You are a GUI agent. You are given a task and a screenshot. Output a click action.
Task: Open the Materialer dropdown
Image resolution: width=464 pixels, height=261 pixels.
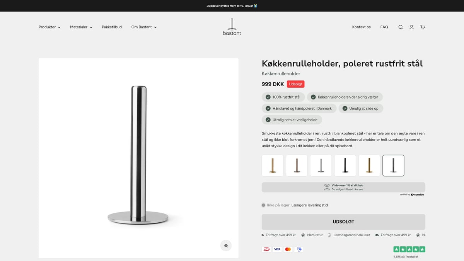pyautogui.click(x=81, y=27)
